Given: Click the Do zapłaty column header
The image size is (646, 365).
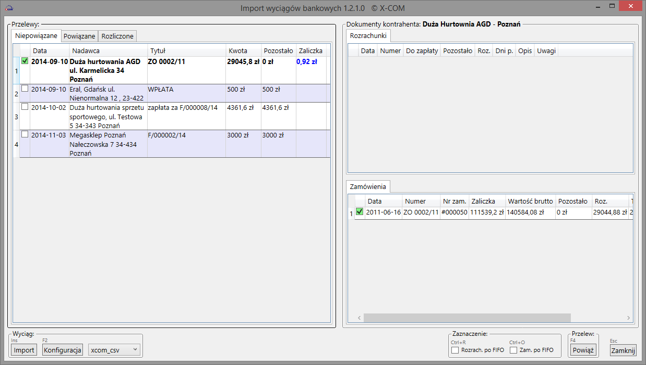Looking at the screenshot, I should click(422, 51).
